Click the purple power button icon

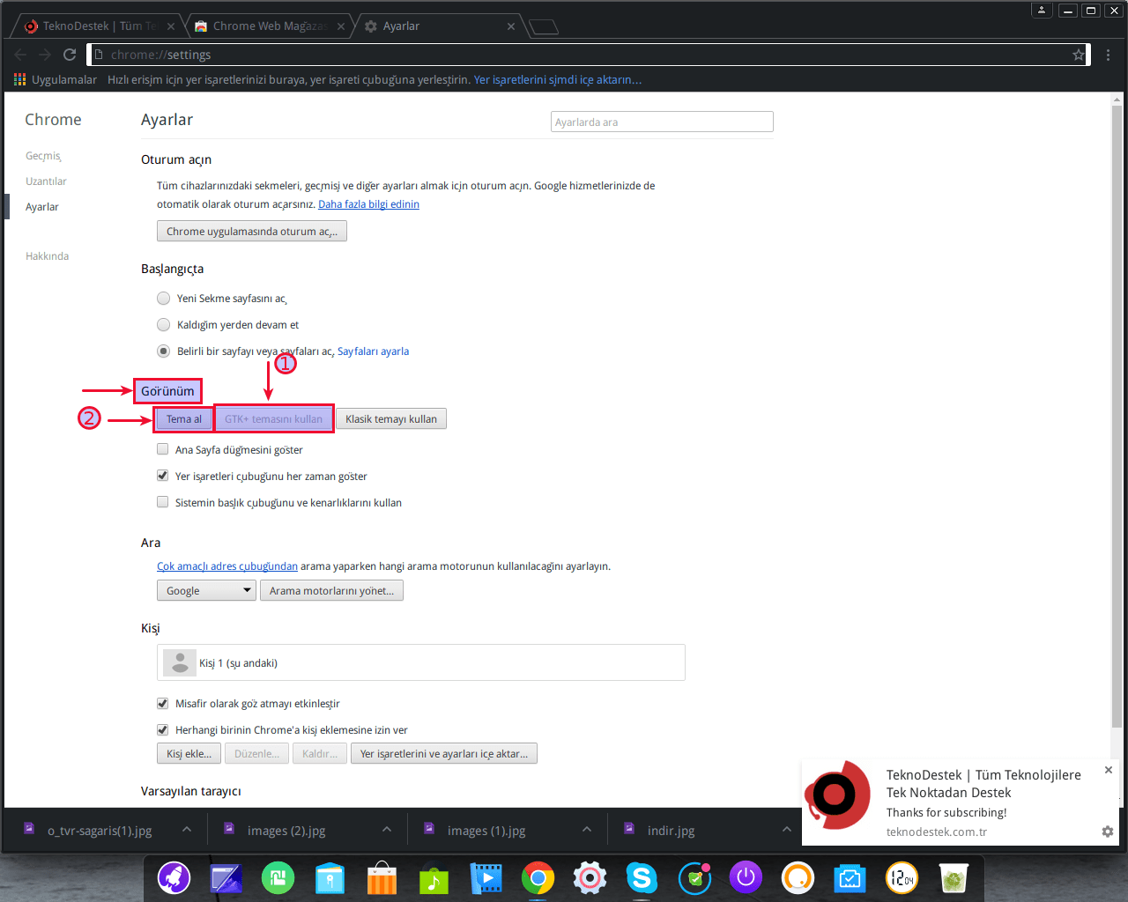(x=746, y=877)
